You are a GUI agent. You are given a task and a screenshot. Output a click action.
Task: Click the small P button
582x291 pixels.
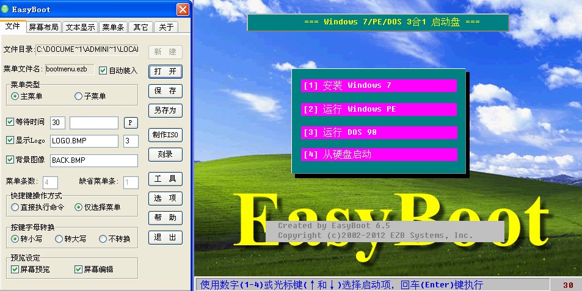(x=131, y=123)
